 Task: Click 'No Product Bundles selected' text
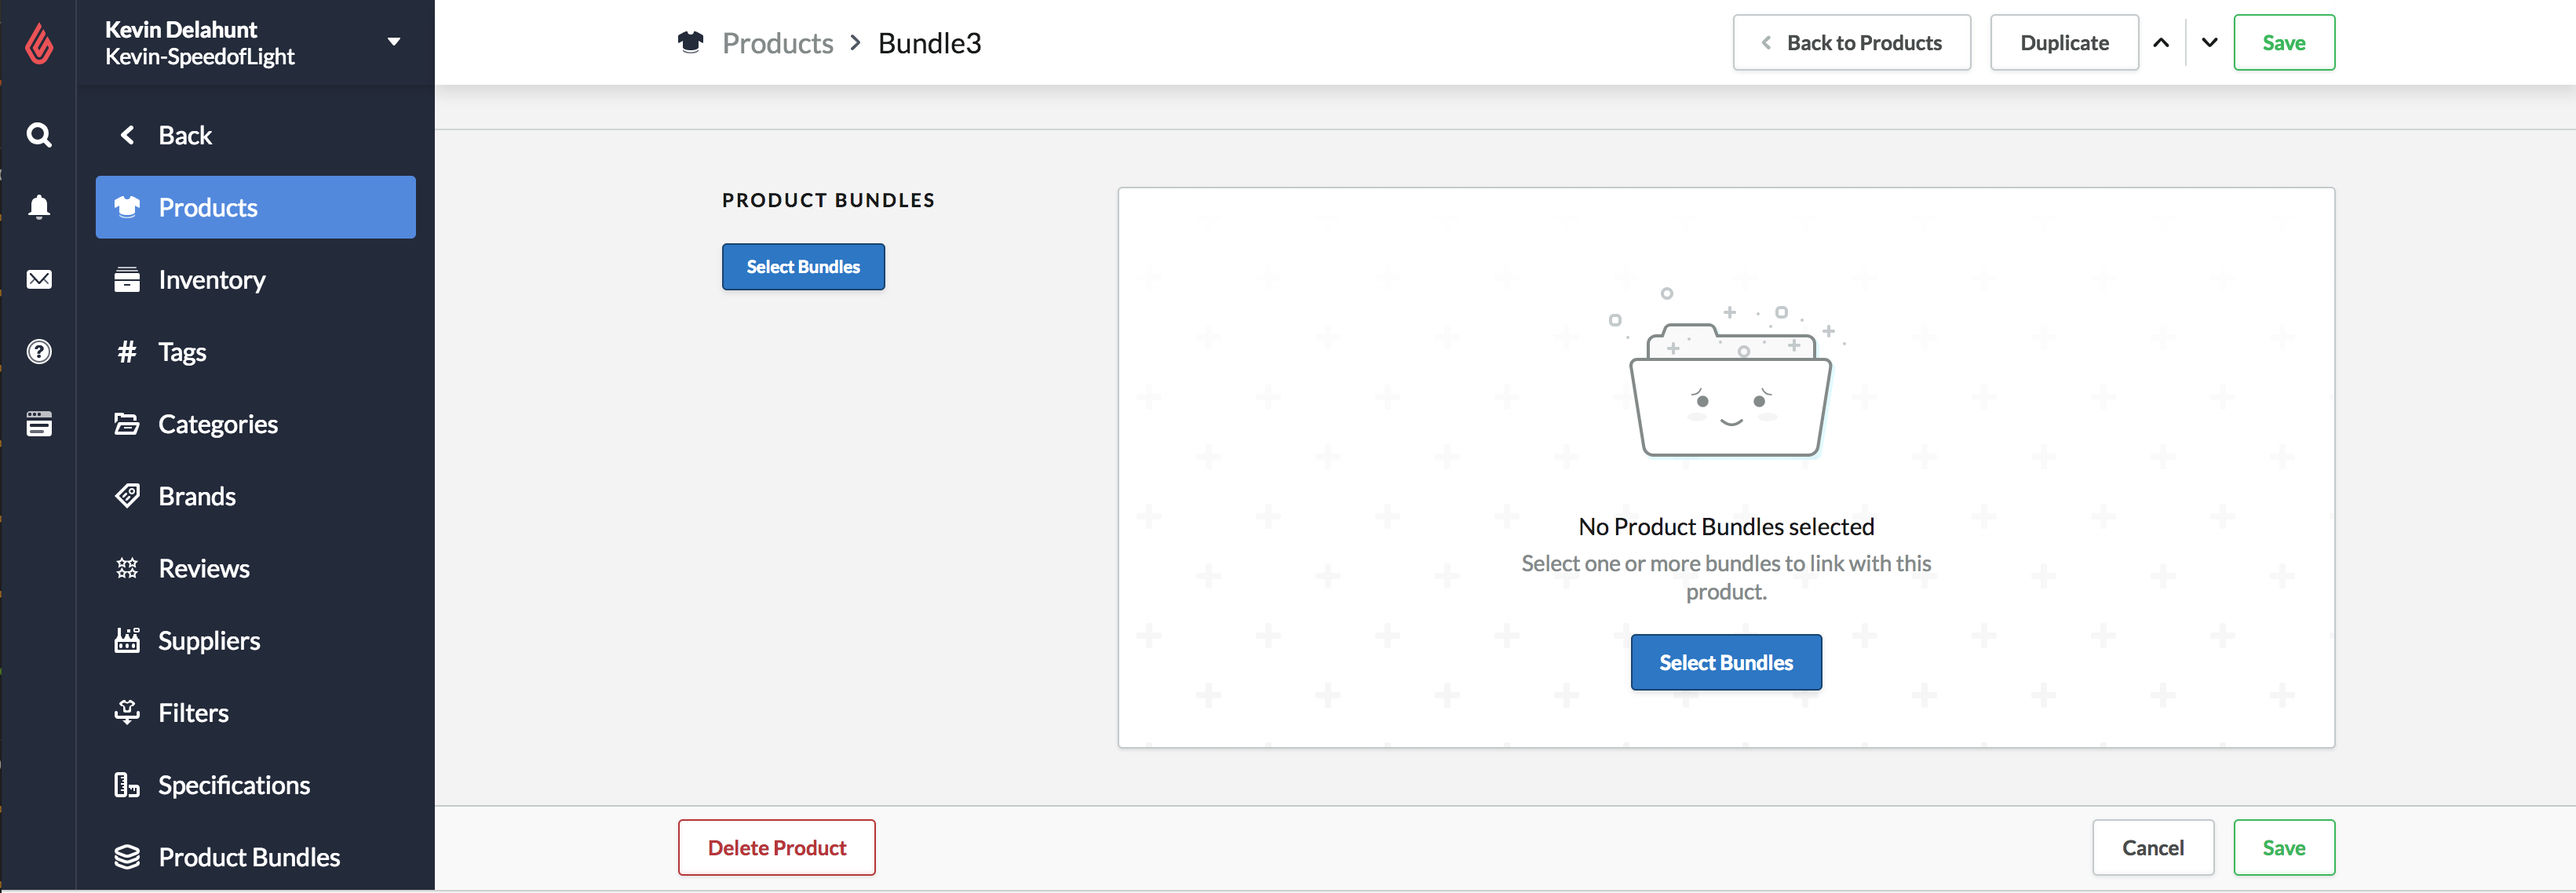(x=1726, y=526)
